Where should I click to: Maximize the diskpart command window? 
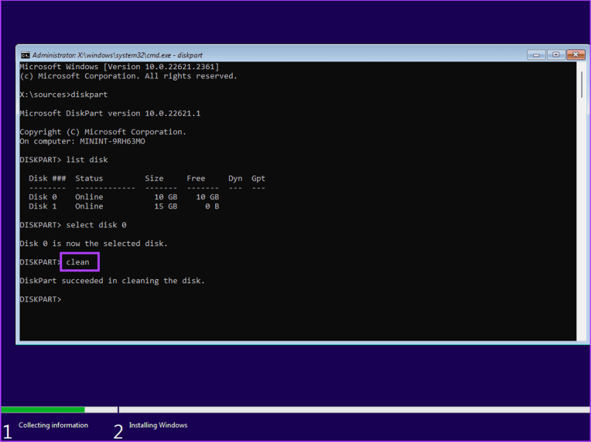point(555,55)
